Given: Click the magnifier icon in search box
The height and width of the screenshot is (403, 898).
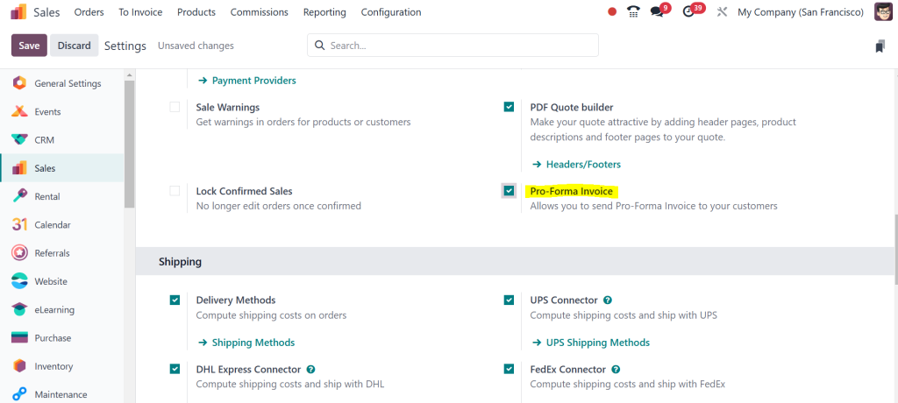Looking at the screenshot, I should pyautogui.click(x=319, y=46).
